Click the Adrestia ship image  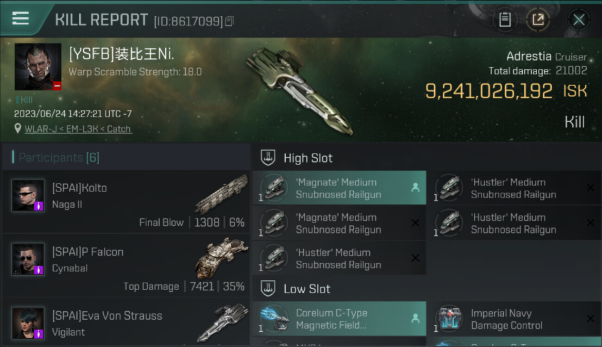point(300,91)
